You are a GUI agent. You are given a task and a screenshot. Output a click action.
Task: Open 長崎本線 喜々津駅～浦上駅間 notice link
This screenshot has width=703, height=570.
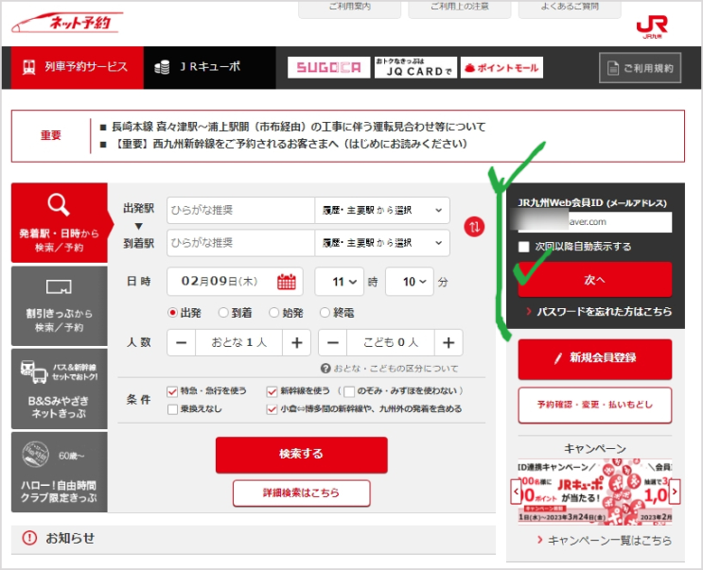(x=299, y=128)
